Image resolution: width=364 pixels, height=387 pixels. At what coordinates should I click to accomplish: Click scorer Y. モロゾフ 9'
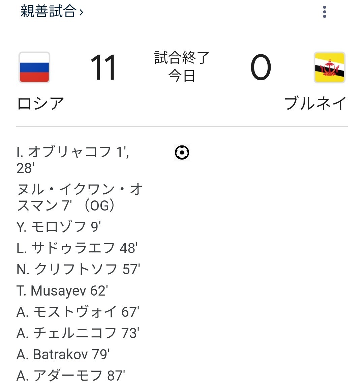point(59,227)
